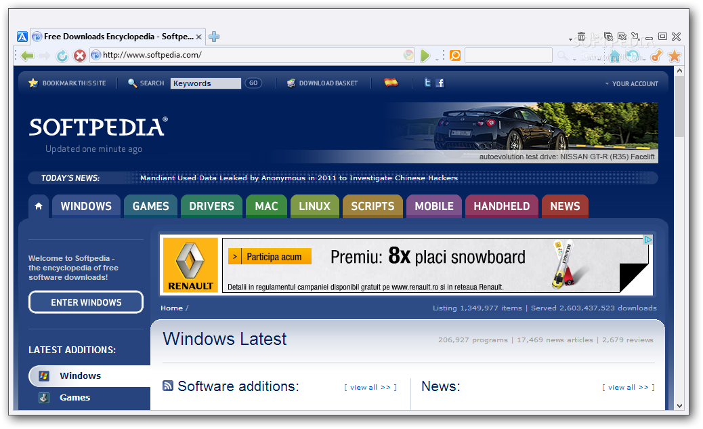This screenshot has width=703, height=429.
Task: Click scrollbar up arrow
Action: [x=679, y=71]
